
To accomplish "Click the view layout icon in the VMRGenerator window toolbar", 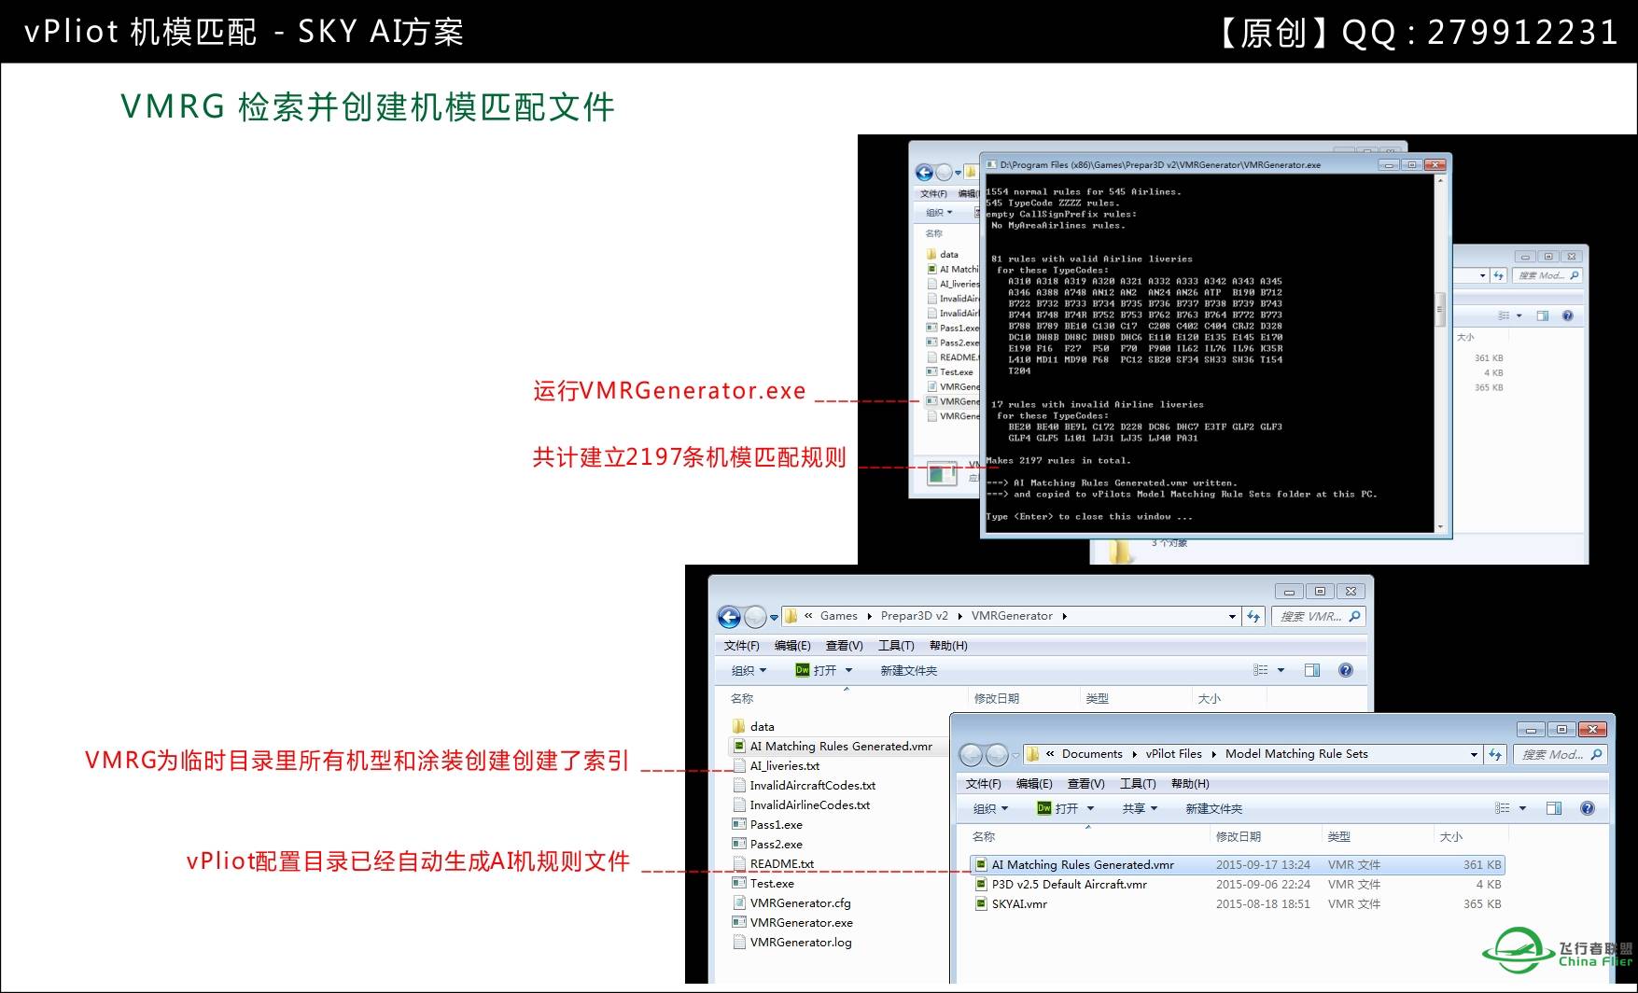I will pyautogui.click(x=1261, y=670).
